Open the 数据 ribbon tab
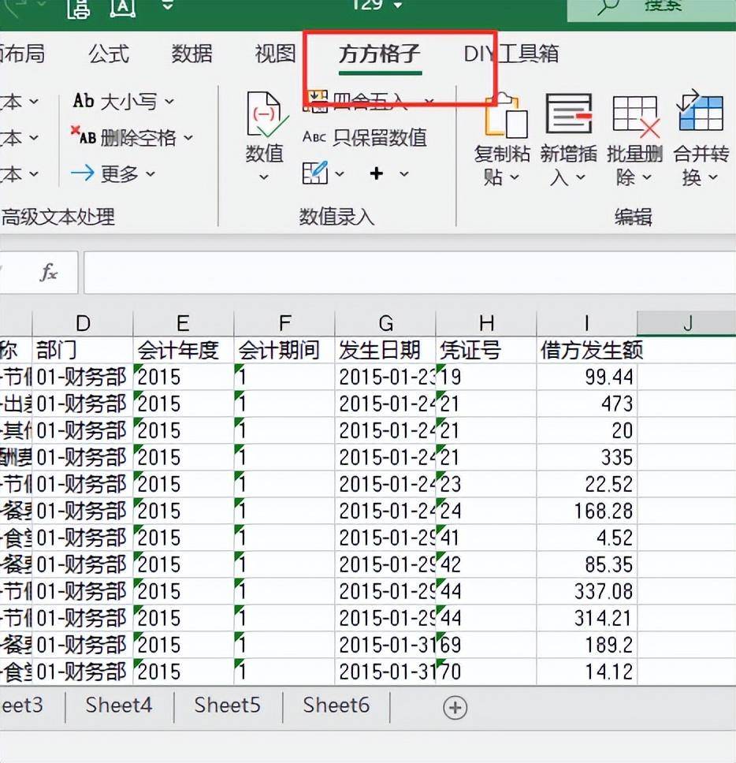This screenshot has width=736, height=763. pos(191,54)
